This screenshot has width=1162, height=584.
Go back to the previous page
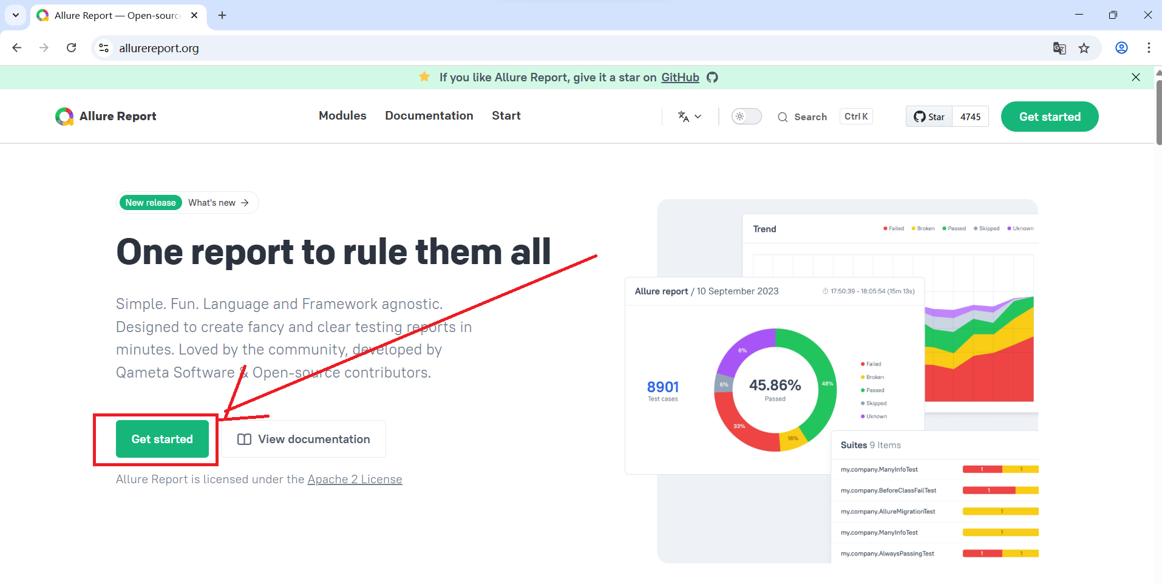point(17,47)
